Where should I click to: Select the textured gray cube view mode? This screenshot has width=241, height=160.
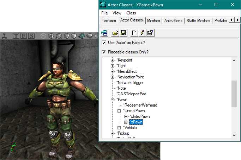click(67, 36)
